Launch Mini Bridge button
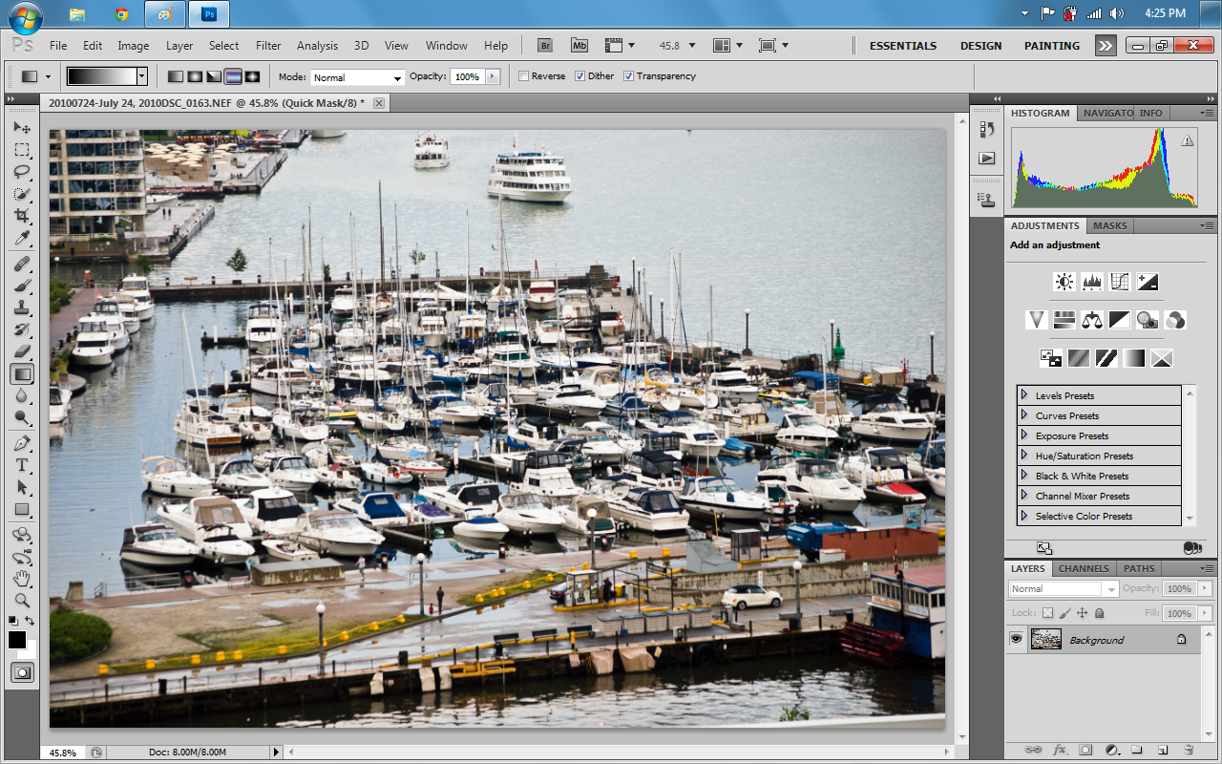The height and width of the screenshot is (764, 1222). (x=579, y=45)
